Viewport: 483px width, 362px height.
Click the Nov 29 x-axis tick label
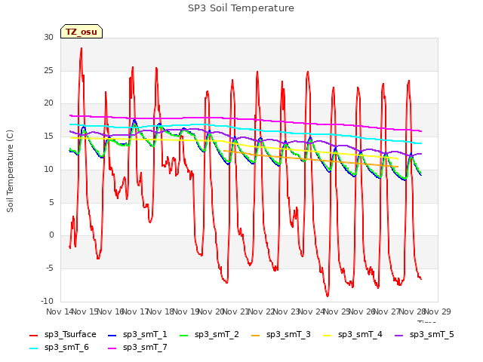point(438,311)
